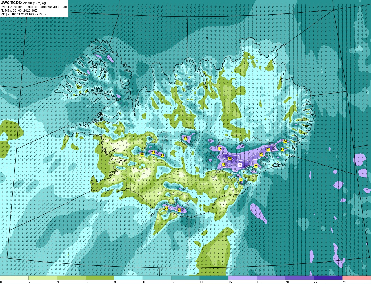Screen dimensions: 371x284
Task: Click the 'VT: þri. 07.03.2023 07Z (+13 h)' line
Action: [23, 14]
